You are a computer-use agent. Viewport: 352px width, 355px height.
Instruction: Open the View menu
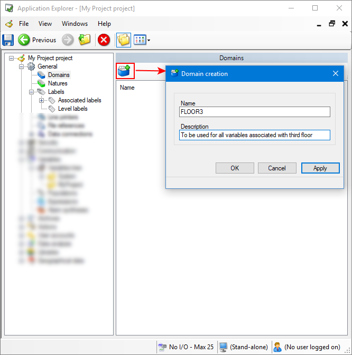click(x=45, y=24)
